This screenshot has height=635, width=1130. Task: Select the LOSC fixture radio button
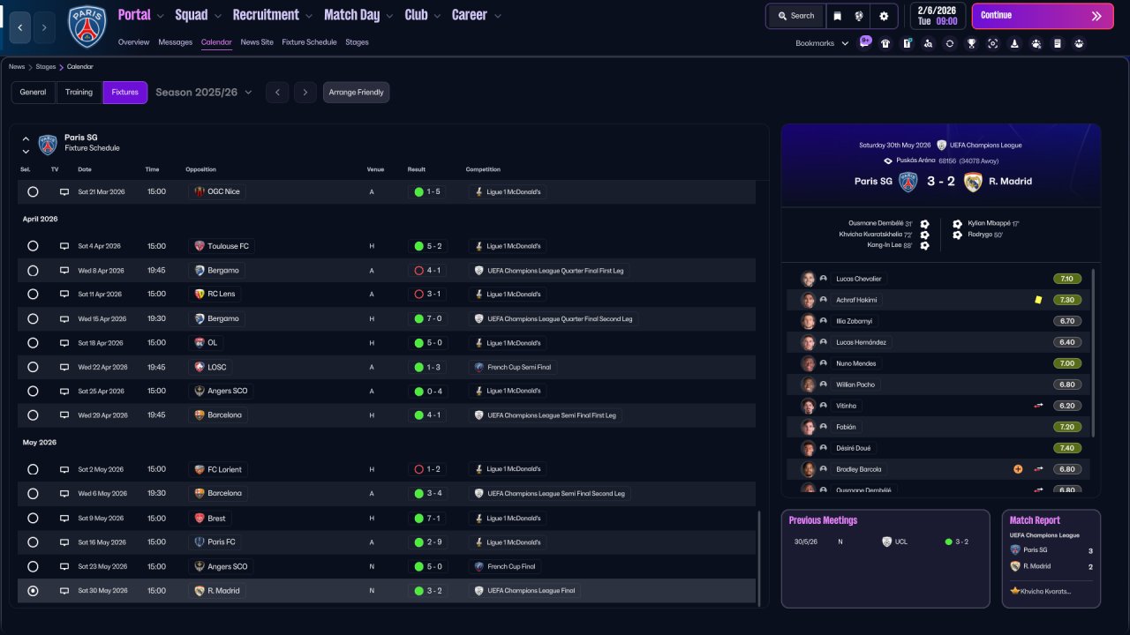coord(33,367)
